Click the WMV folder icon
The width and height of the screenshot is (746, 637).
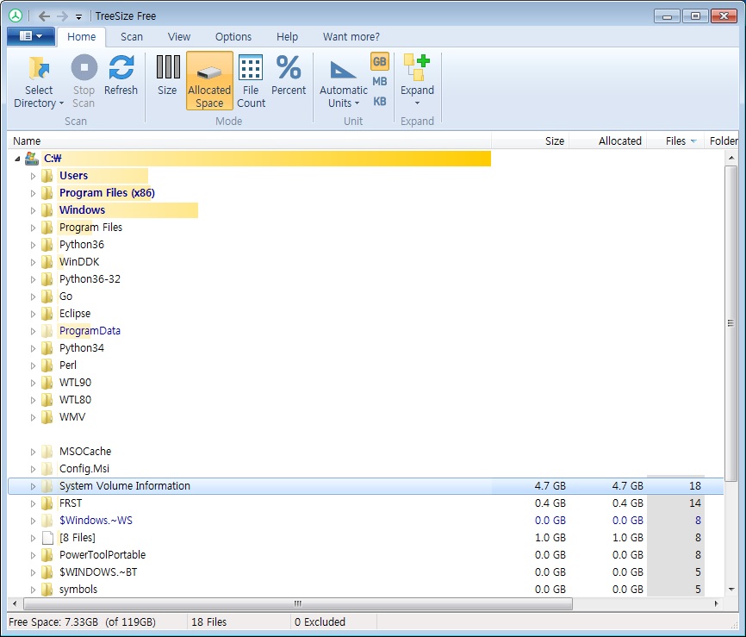tap(47, 416)
